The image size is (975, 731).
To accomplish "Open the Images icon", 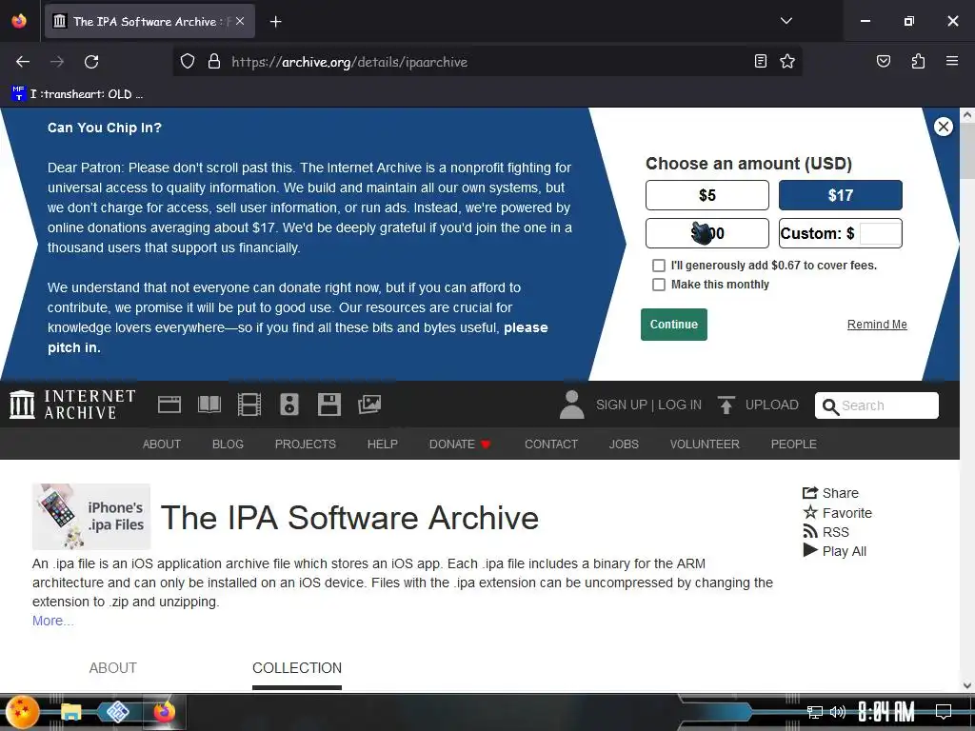I will tap(369, 405).
